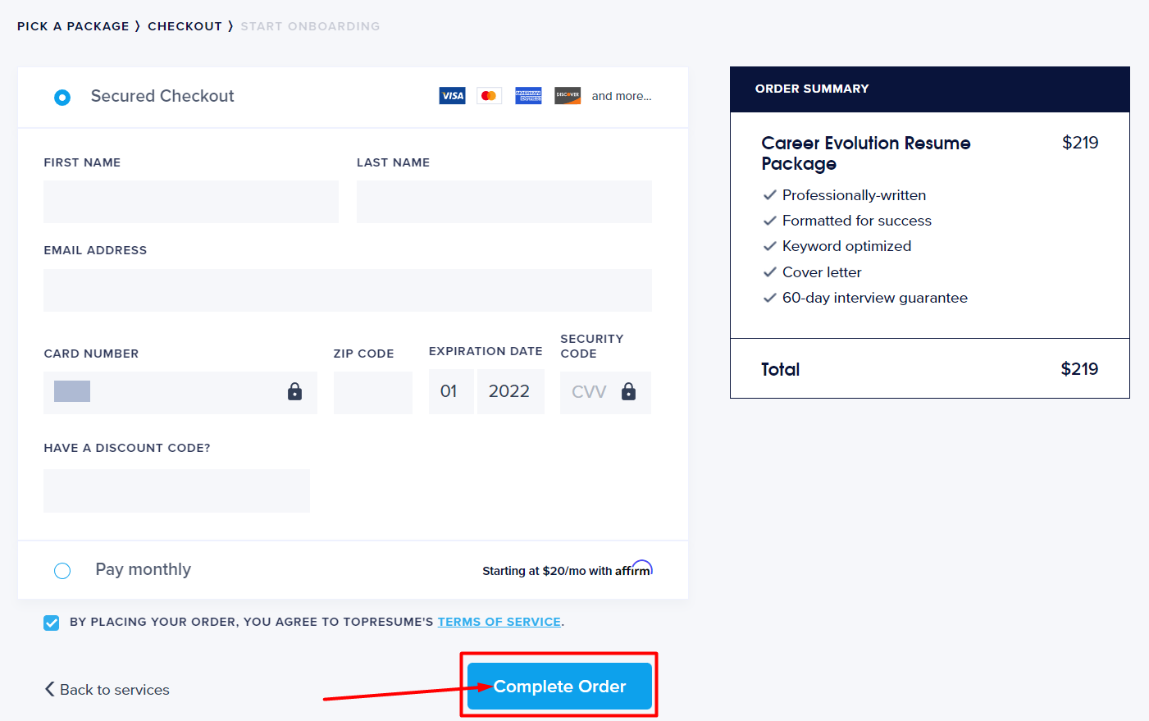Select the Pay monthly radio option
This screenshot has width=1149, height=721.
pos(62,571)
